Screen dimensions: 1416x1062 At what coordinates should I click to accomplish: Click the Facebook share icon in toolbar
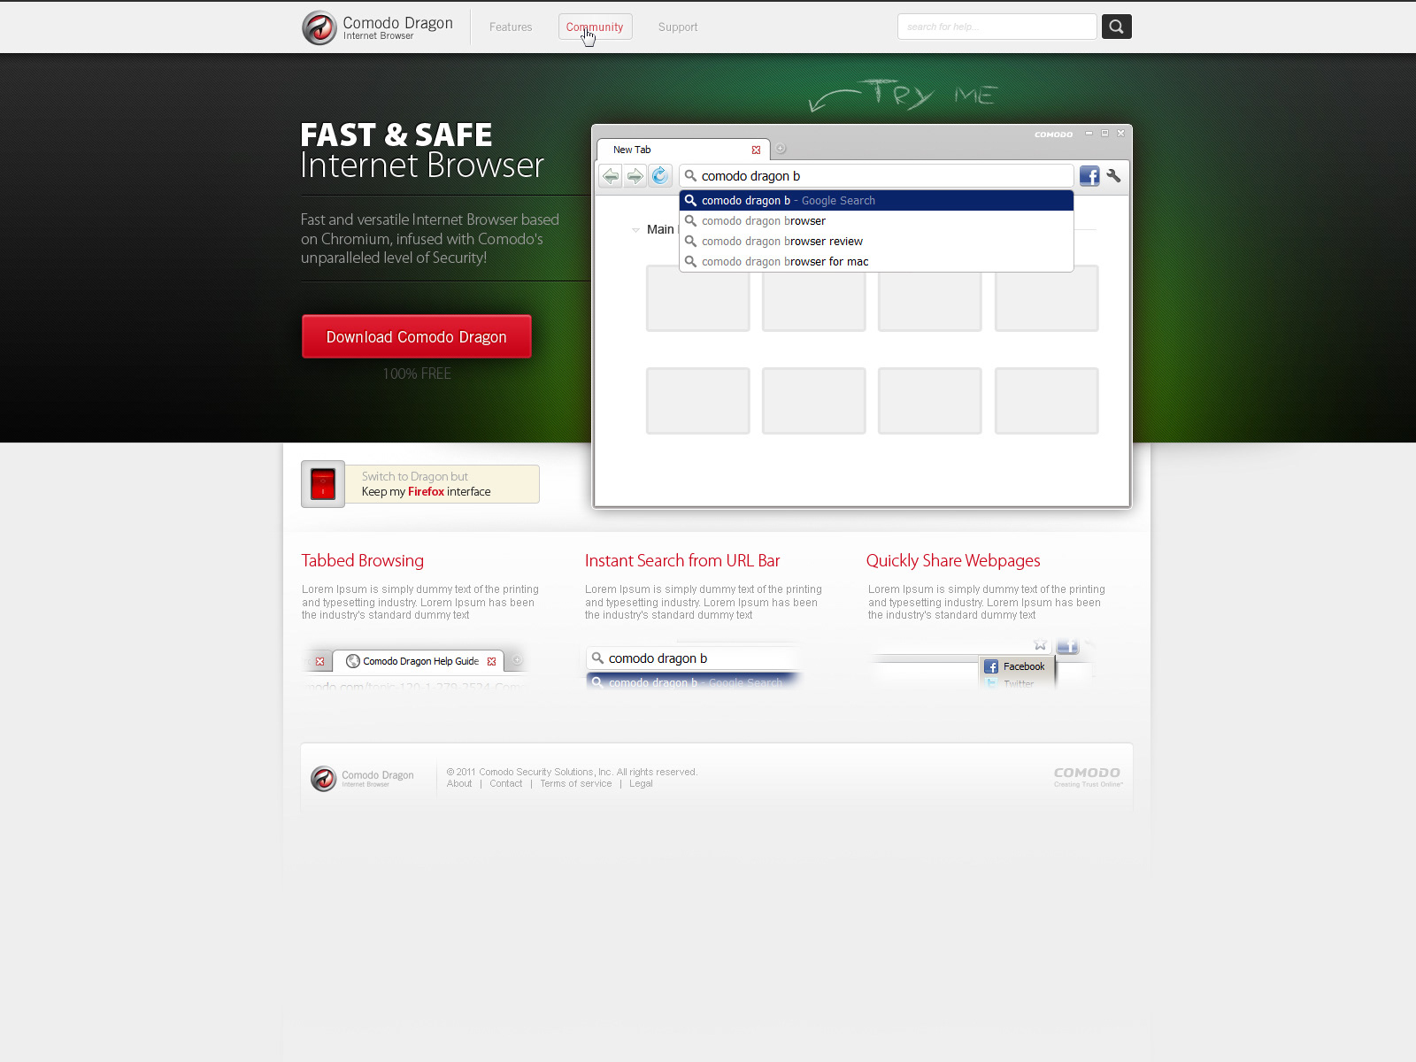(x=1089, y=176)
